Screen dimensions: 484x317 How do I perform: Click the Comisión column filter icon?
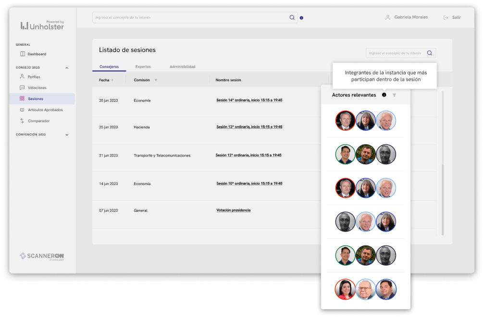[156, 80]
